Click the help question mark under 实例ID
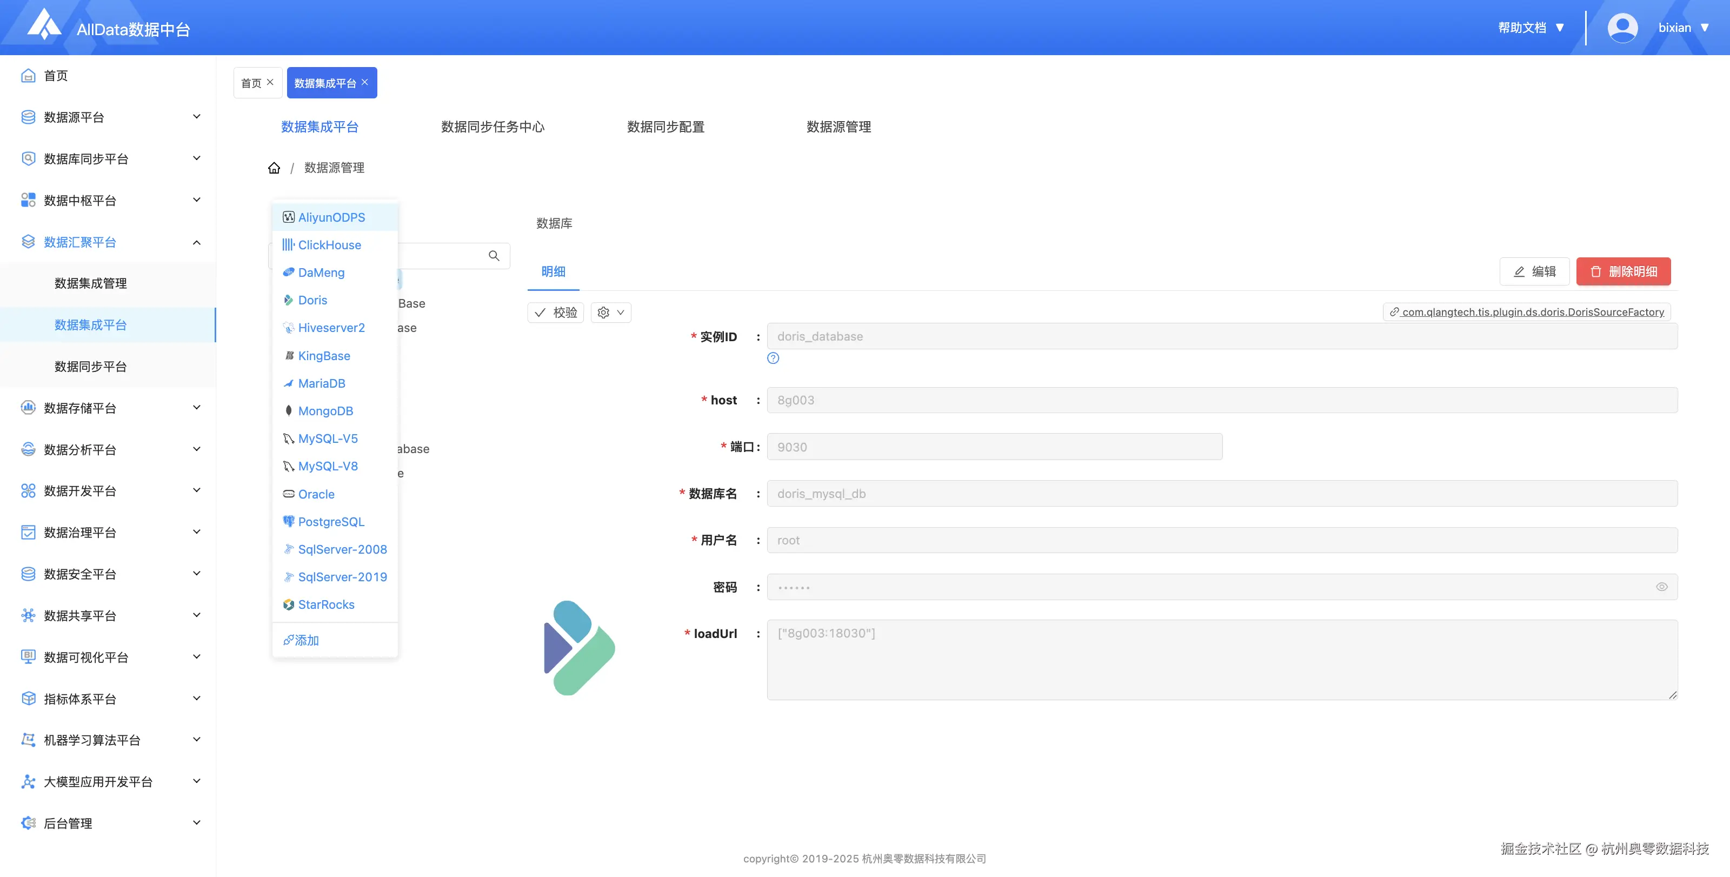This screenshot has width=1730, height=877. pos(773,358)
